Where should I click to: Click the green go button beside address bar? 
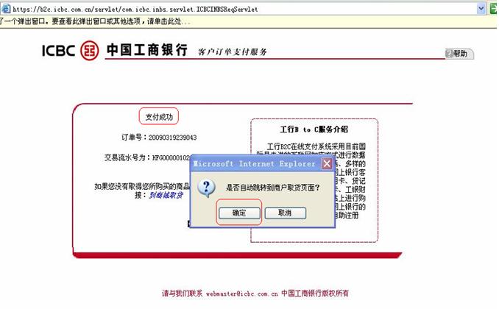[x=494, y=9]
